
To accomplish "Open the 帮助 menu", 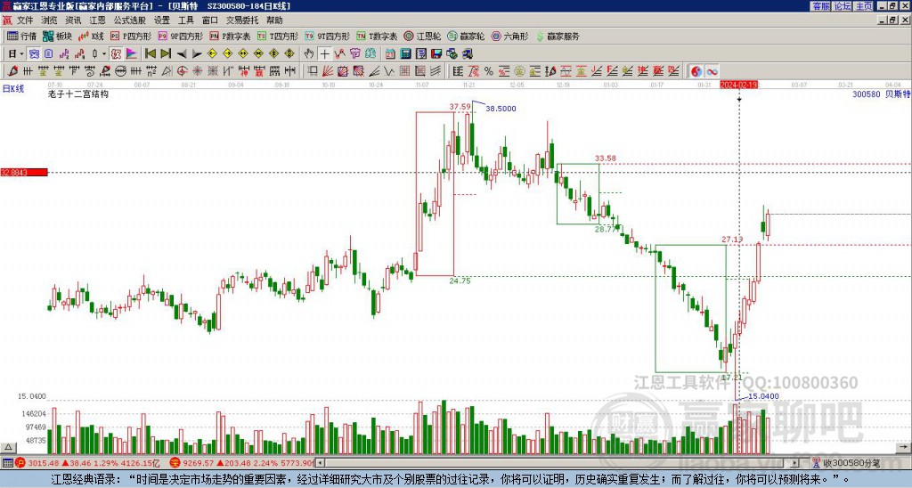I will tap(274, 20).
